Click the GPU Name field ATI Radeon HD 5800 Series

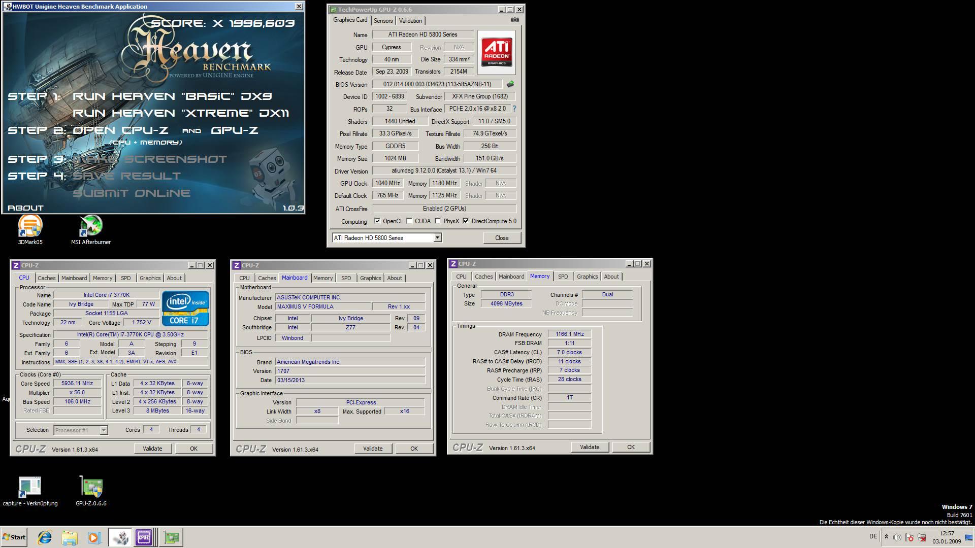tap(422, 35)
